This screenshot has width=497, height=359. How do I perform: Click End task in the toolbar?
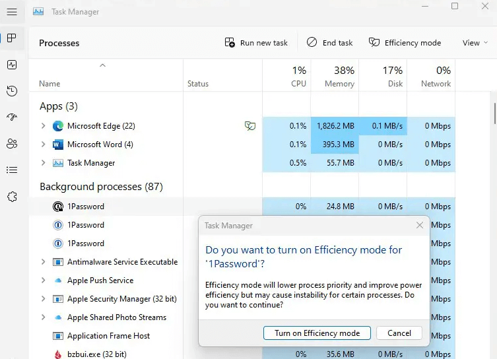tap(329, 43)
